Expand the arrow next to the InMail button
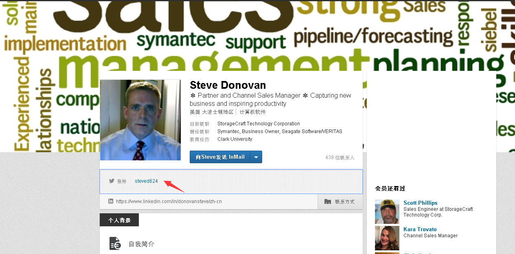This screenshot has width=515, height=254. pos(256,157)
